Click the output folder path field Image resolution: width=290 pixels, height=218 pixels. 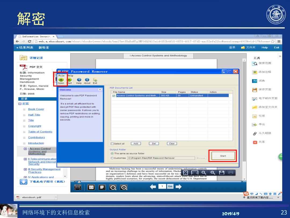tap(161, 158)
